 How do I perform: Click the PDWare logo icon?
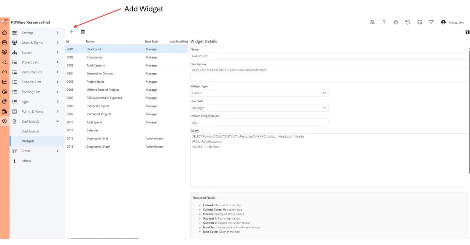pyautogui.click(x=5, y=22)
